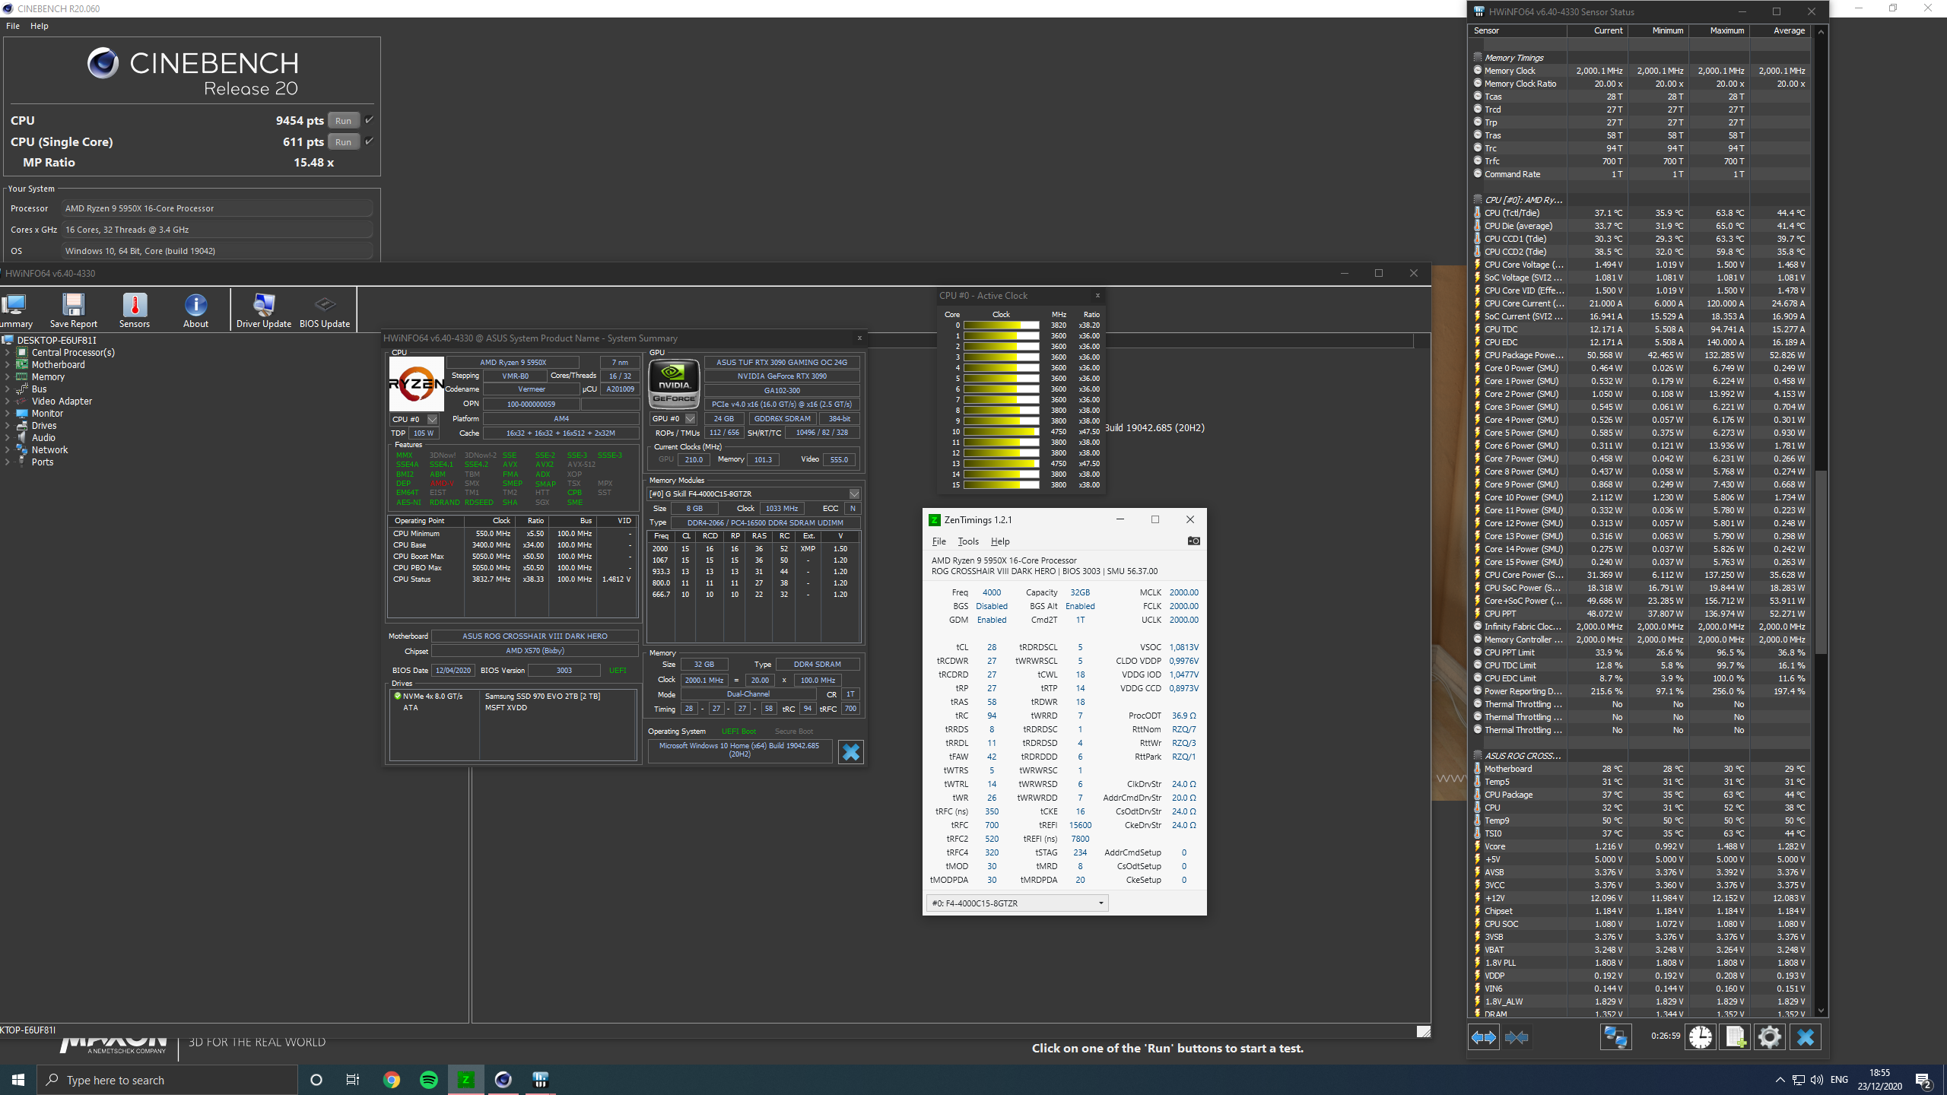This screenshot has width=1947, height=1095.
Task: Open network remote monitoring icon in sensors
Action: pyautogui.click(x=1615, y=1037)
